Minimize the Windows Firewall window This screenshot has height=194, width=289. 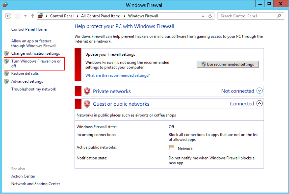point(260,4)
